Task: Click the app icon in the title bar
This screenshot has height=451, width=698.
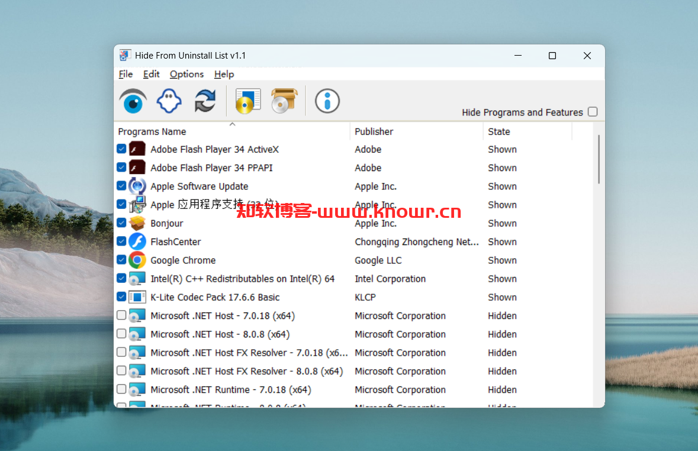Action: (125, 55)
